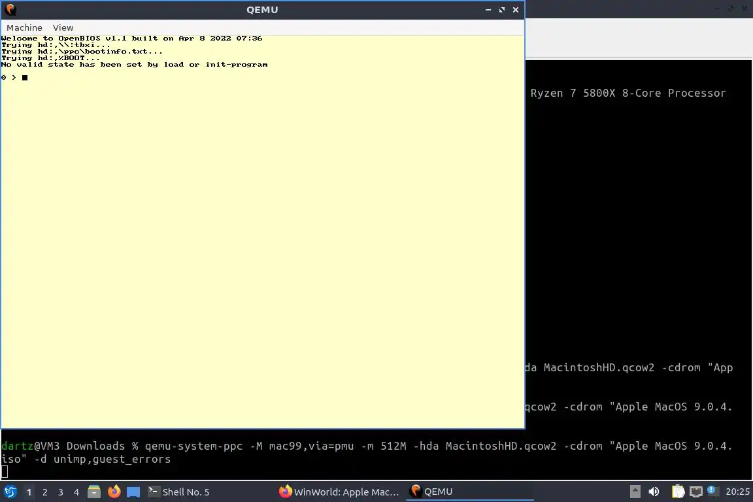Open the clipboard manager tray icon
The width and height of the screenshot is (753, 502).
click(678, 492)
